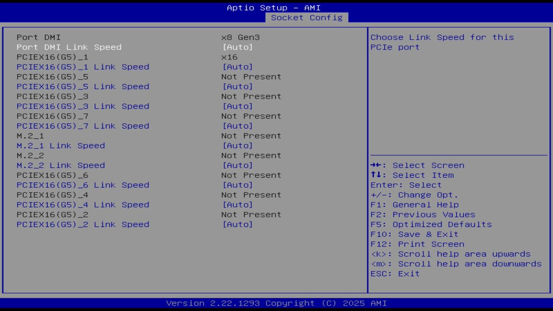Image resolution: width=553 pixels, height=311 pixels.
Task: Click the ESC: Exit help entry
Action: pyautogui.click(x=394, y=273)
